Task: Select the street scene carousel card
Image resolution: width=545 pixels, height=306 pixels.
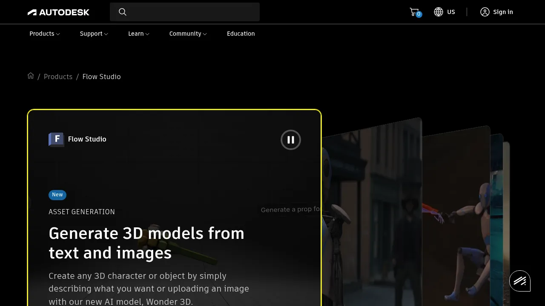Action: coord(372,212)
